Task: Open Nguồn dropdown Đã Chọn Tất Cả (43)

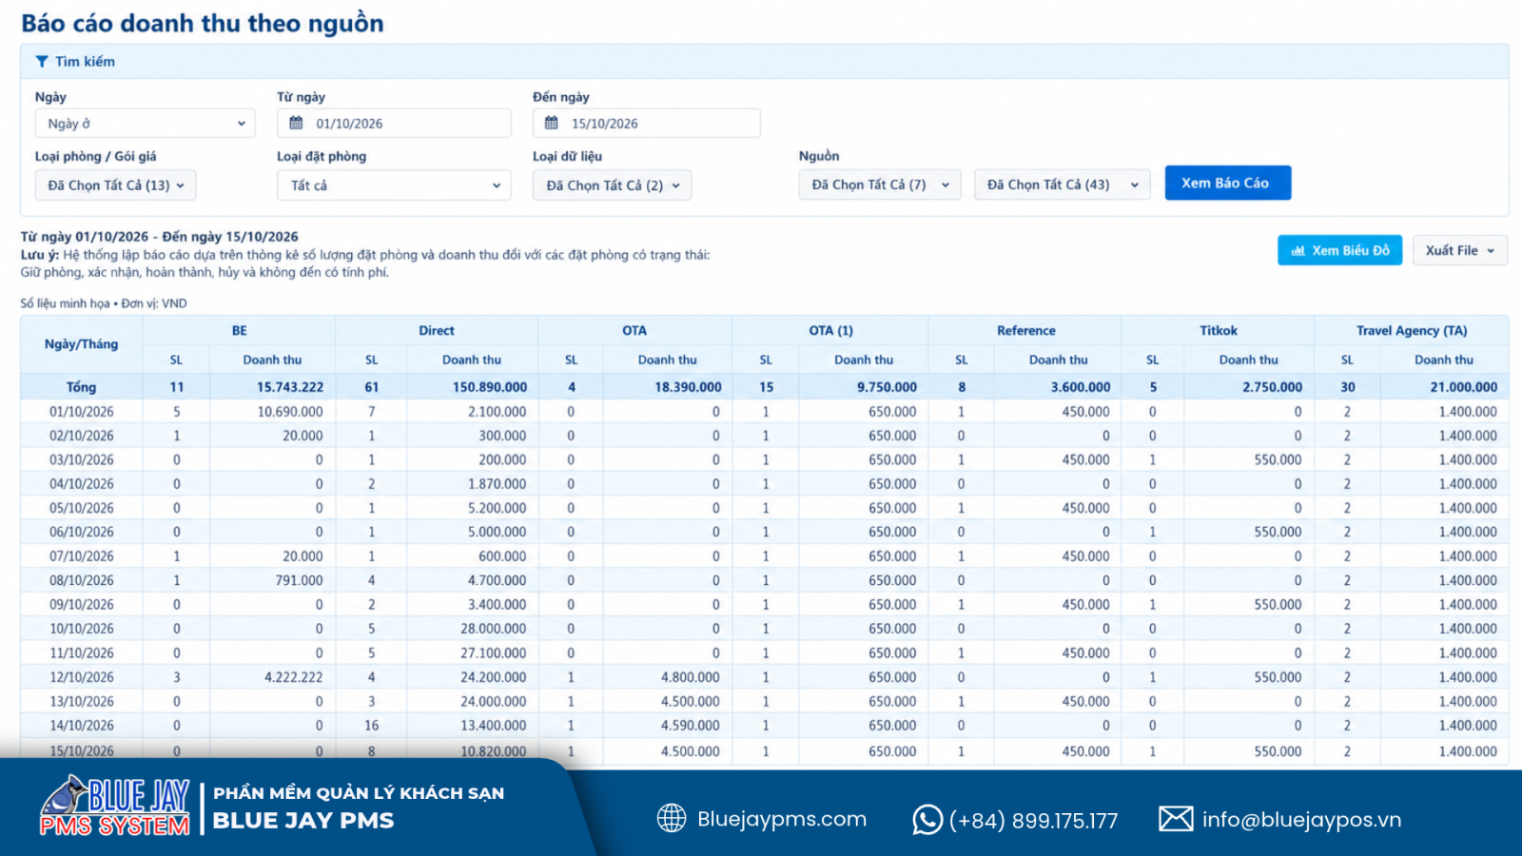Action: [1062, 185]
